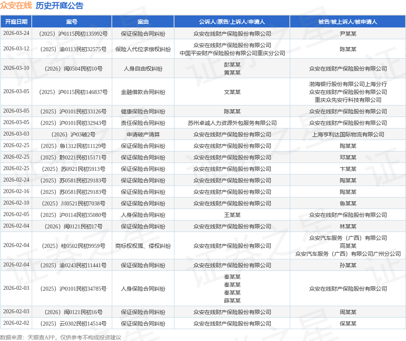
Task: Select the 案号 column header
Action: tap(72, 22)
